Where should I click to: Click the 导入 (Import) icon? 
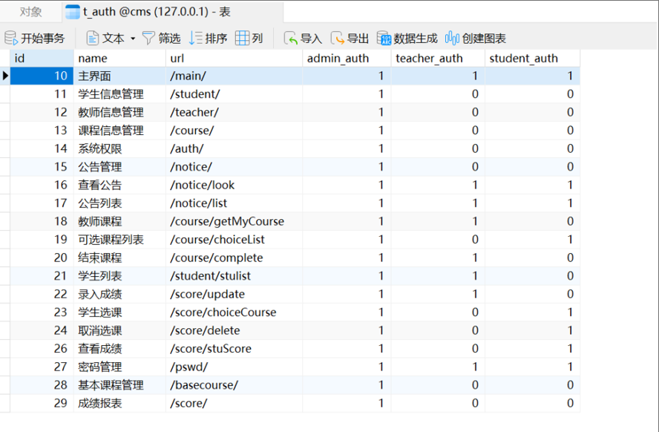(x=290, y=38)
